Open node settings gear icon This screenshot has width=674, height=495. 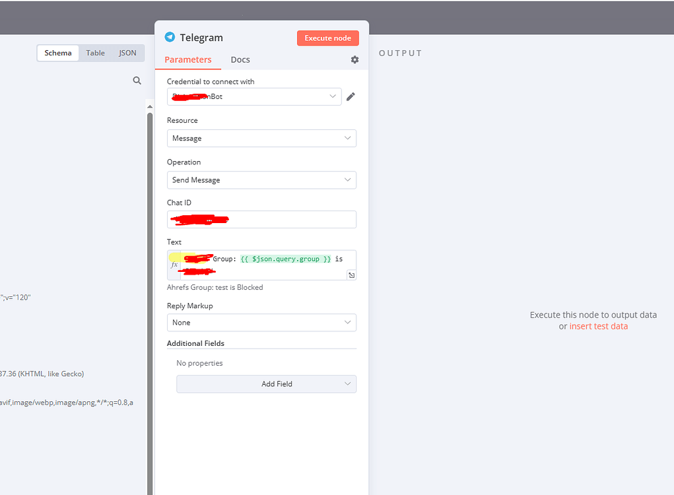pyautogui.click(x=354, y=59)
